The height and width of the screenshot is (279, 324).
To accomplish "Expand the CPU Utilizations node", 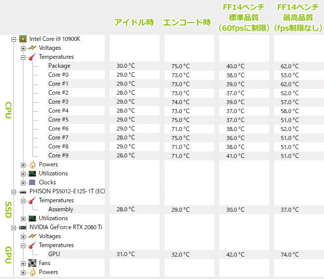I will pos(23,174).
